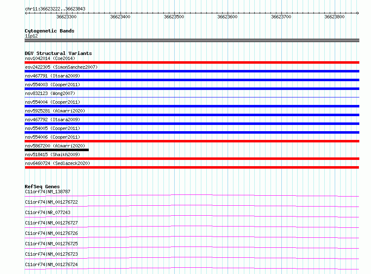The image size is (371, 274).
Task: Open transcript C11orf74|NR_077243
Action: (48, 212)
